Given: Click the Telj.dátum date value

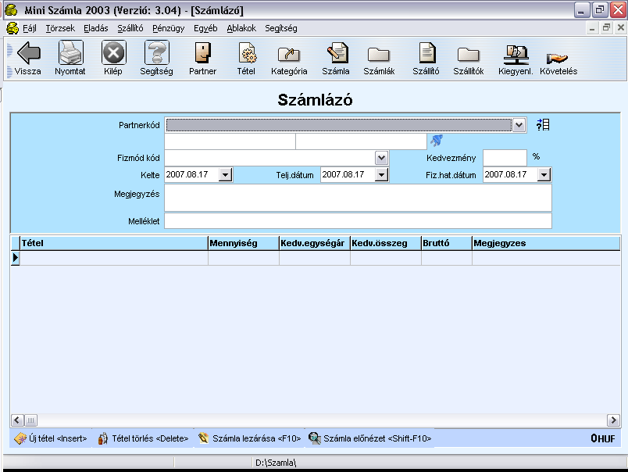Looking at the screenshot, I should tap(343, 175).
